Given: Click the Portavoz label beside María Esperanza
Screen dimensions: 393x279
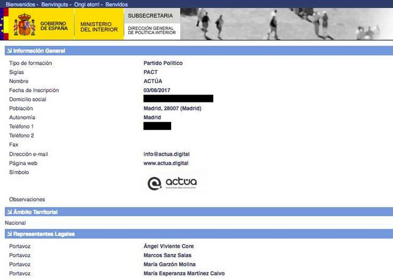Looking at the screenshot, I should tap(20, 273).
